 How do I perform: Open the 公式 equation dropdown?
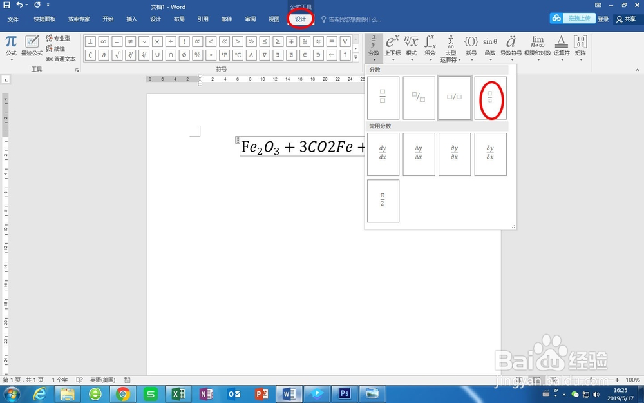coord(11,48)
